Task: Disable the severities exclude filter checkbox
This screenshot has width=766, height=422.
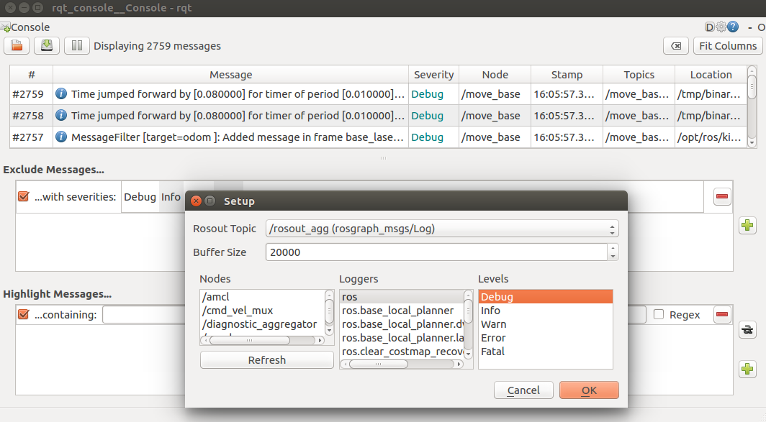Action: click(x=24, y=196)
